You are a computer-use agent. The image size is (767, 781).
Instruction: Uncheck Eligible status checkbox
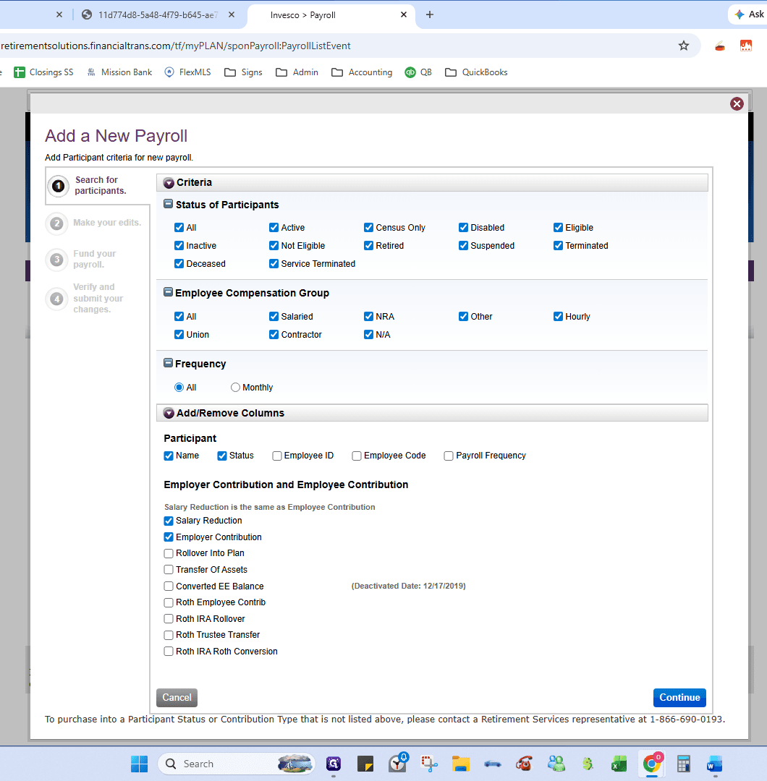[x=558, y=228]
